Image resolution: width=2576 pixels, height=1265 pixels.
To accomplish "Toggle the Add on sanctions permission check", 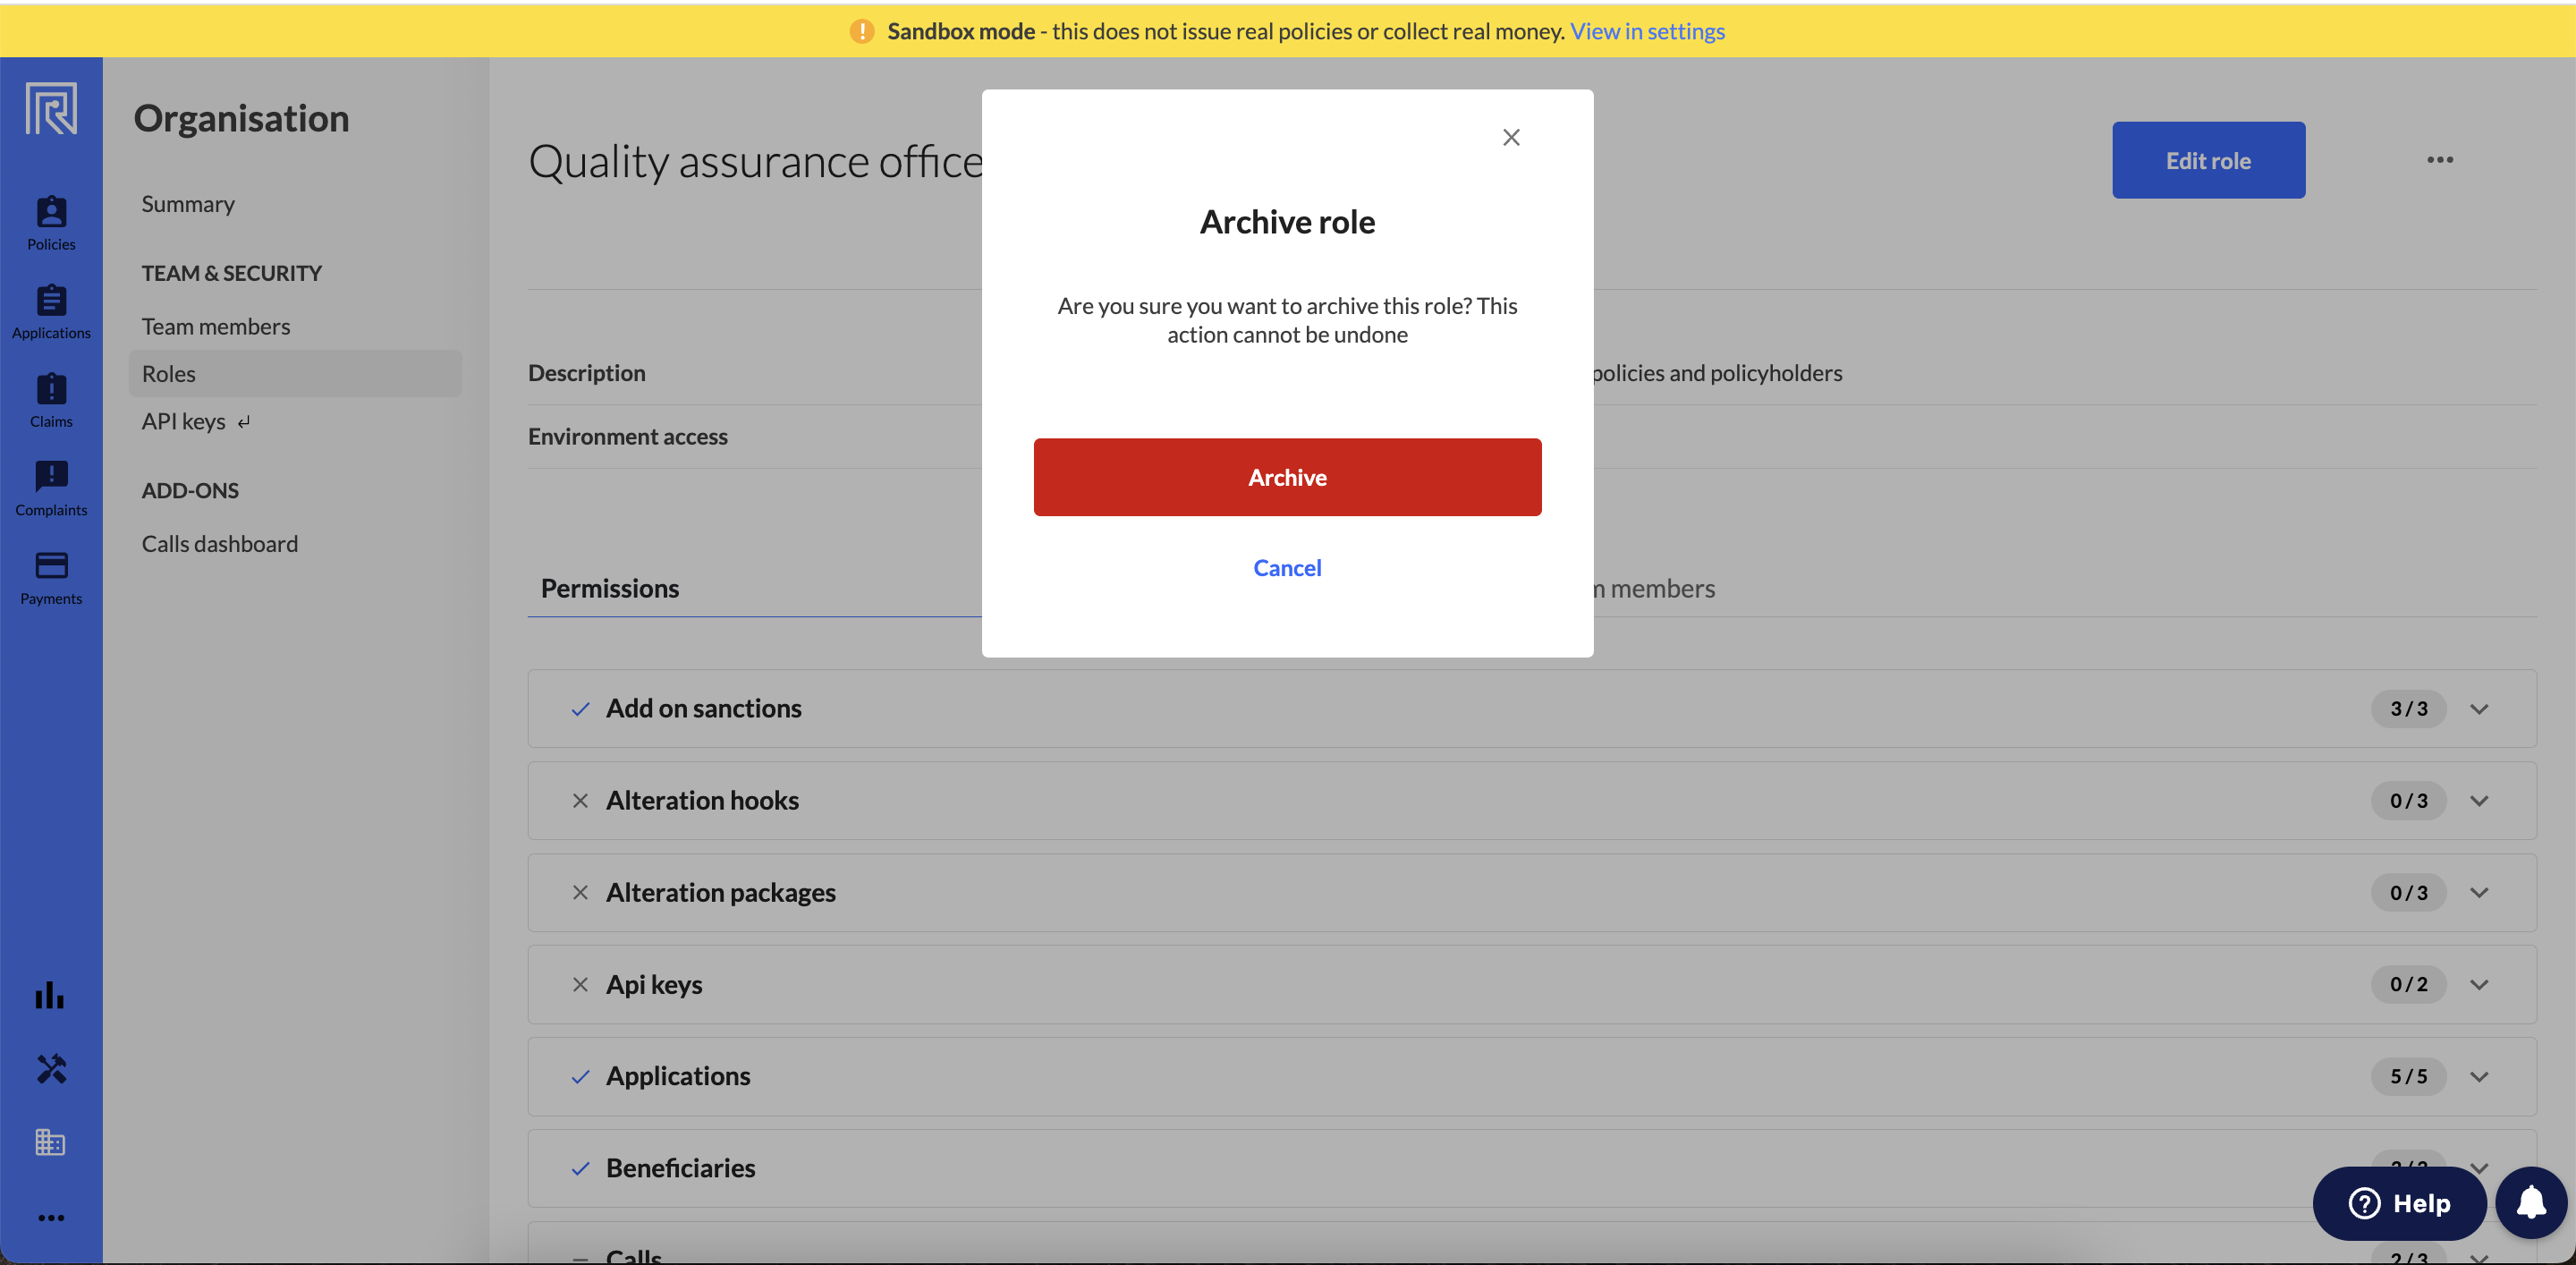I will 579,709.
